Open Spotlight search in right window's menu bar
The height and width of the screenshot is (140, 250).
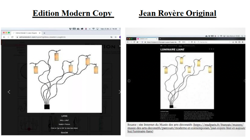[242, 36]
